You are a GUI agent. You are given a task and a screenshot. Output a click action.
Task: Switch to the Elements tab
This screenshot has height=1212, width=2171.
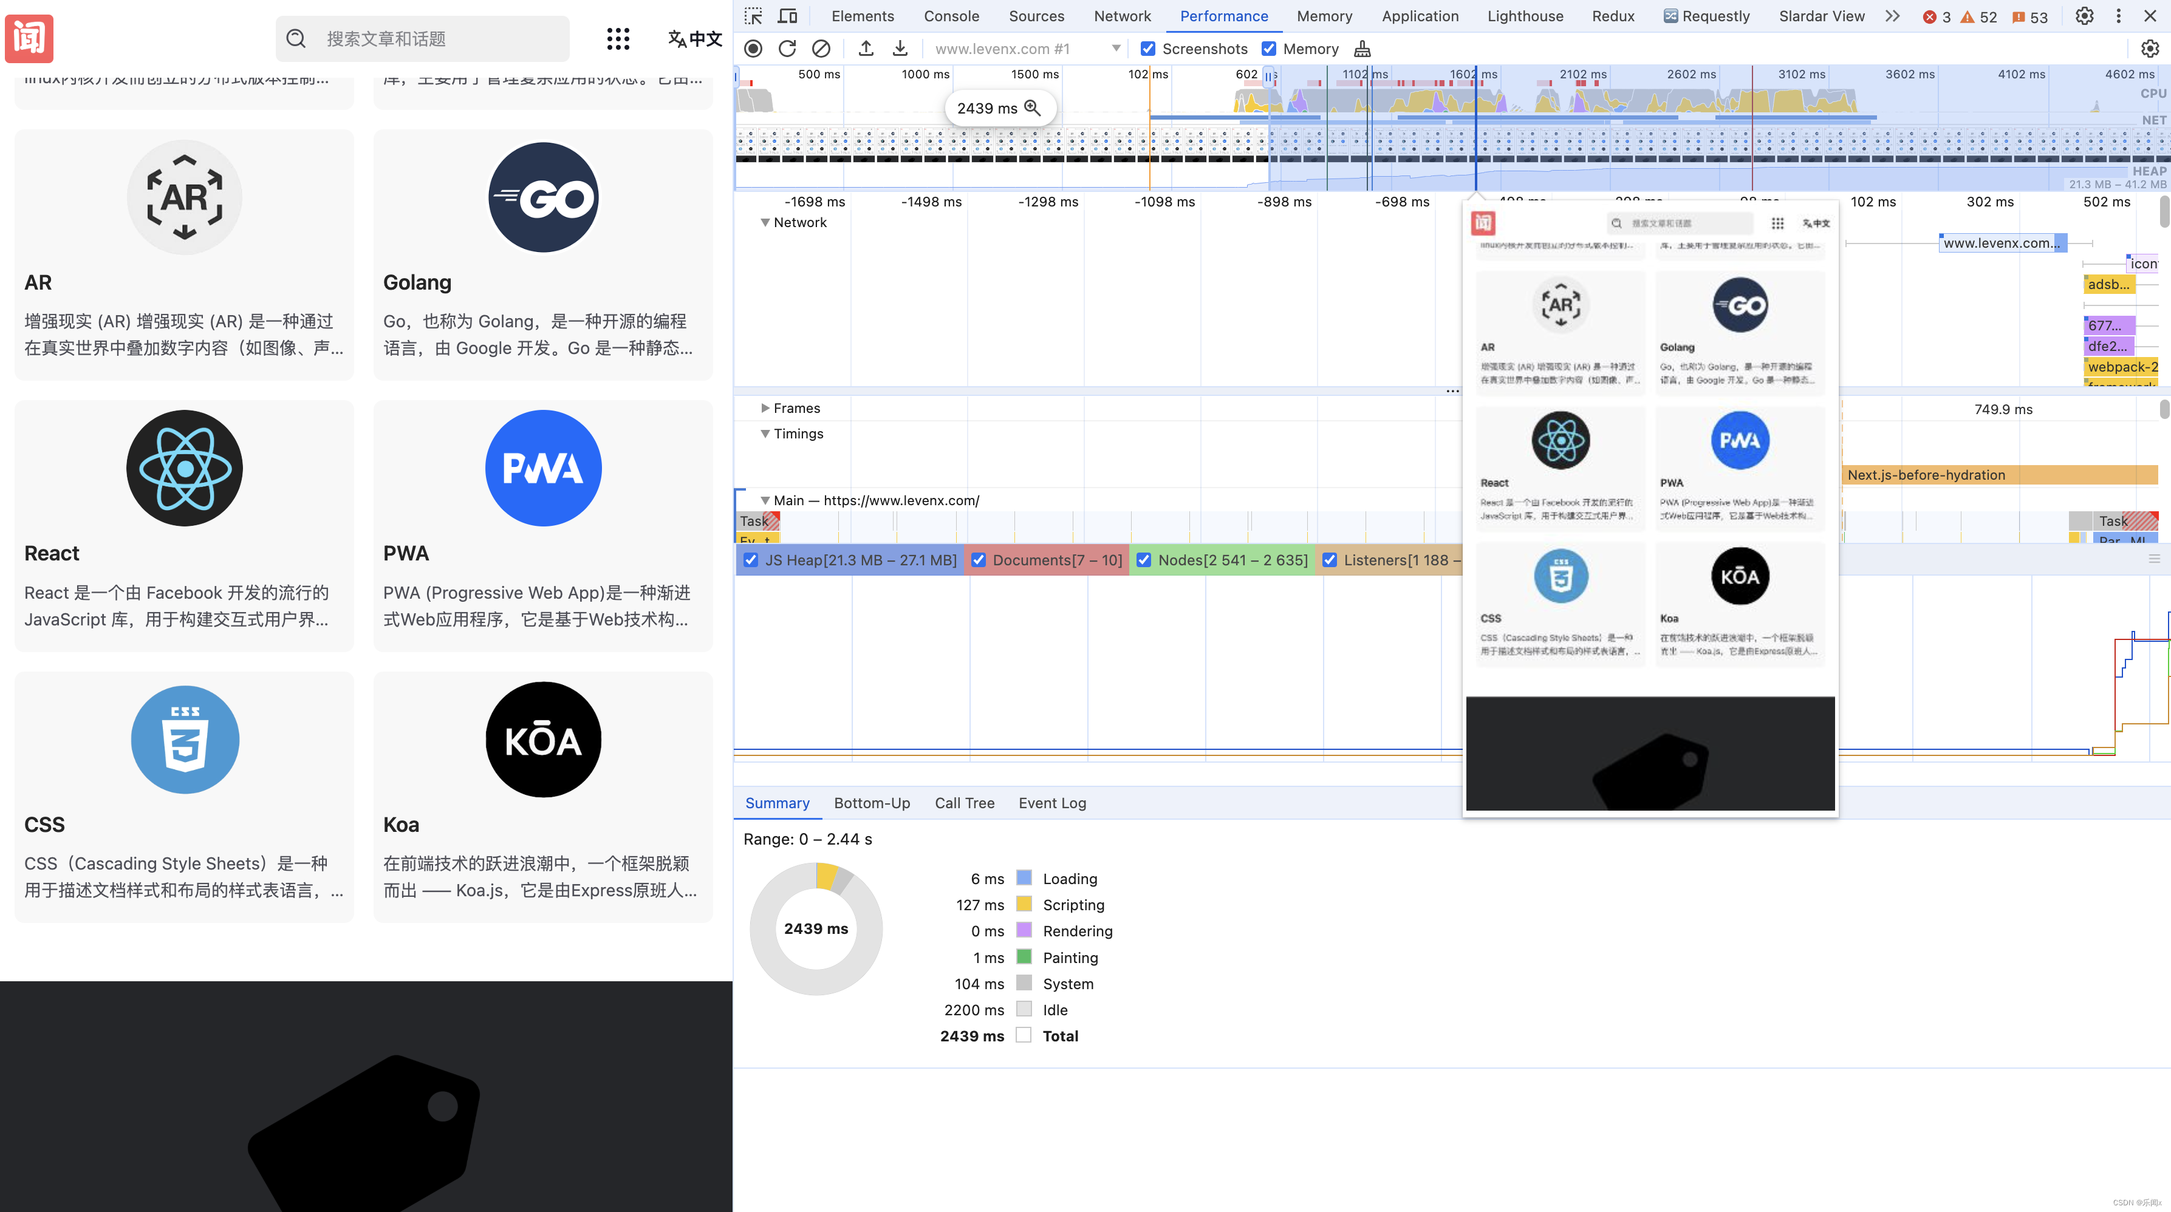pos(862,16)
